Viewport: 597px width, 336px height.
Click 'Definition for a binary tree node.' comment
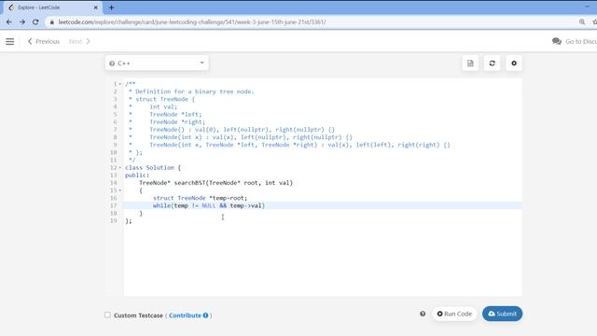(195, 91)
